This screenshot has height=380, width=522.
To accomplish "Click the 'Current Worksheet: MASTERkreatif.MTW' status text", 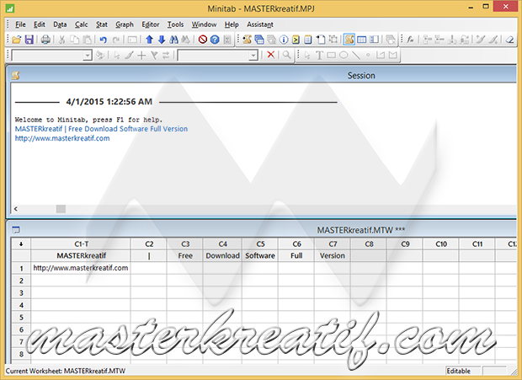I will coord(66,371).
